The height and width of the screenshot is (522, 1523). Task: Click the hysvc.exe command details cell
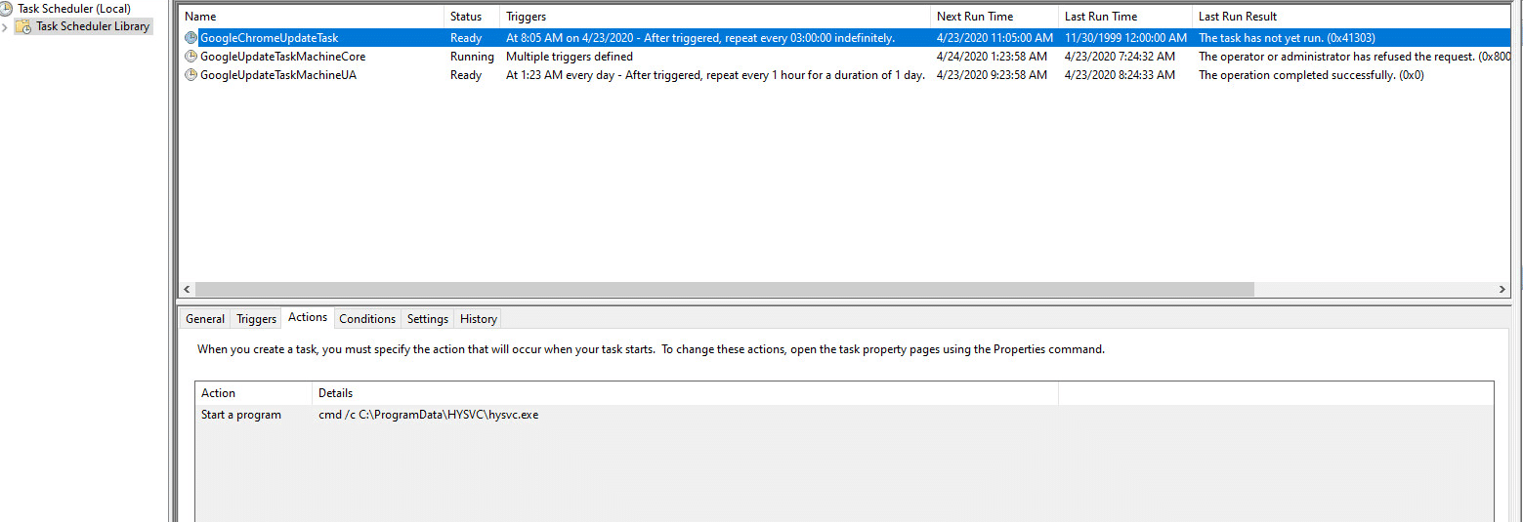pyautogui.click(x=428, y=415)
